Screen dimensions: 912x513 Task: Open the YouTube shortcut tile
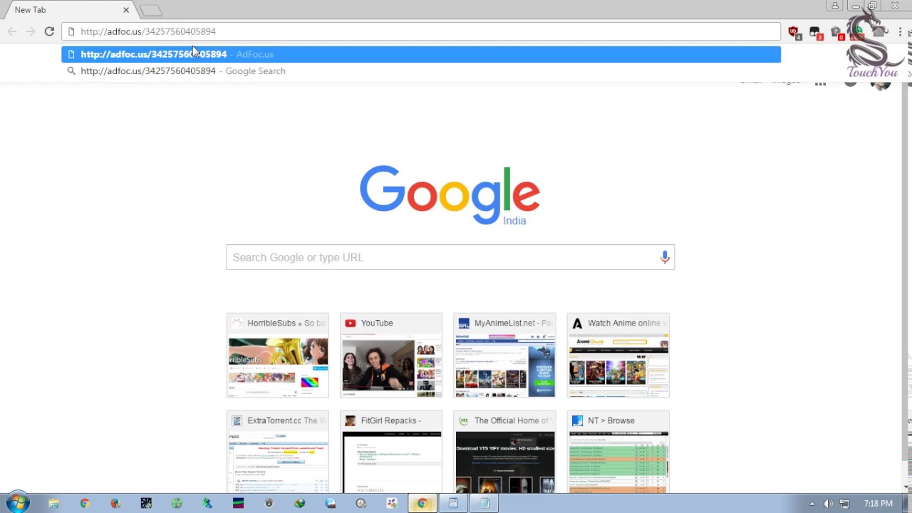point(391,355)
